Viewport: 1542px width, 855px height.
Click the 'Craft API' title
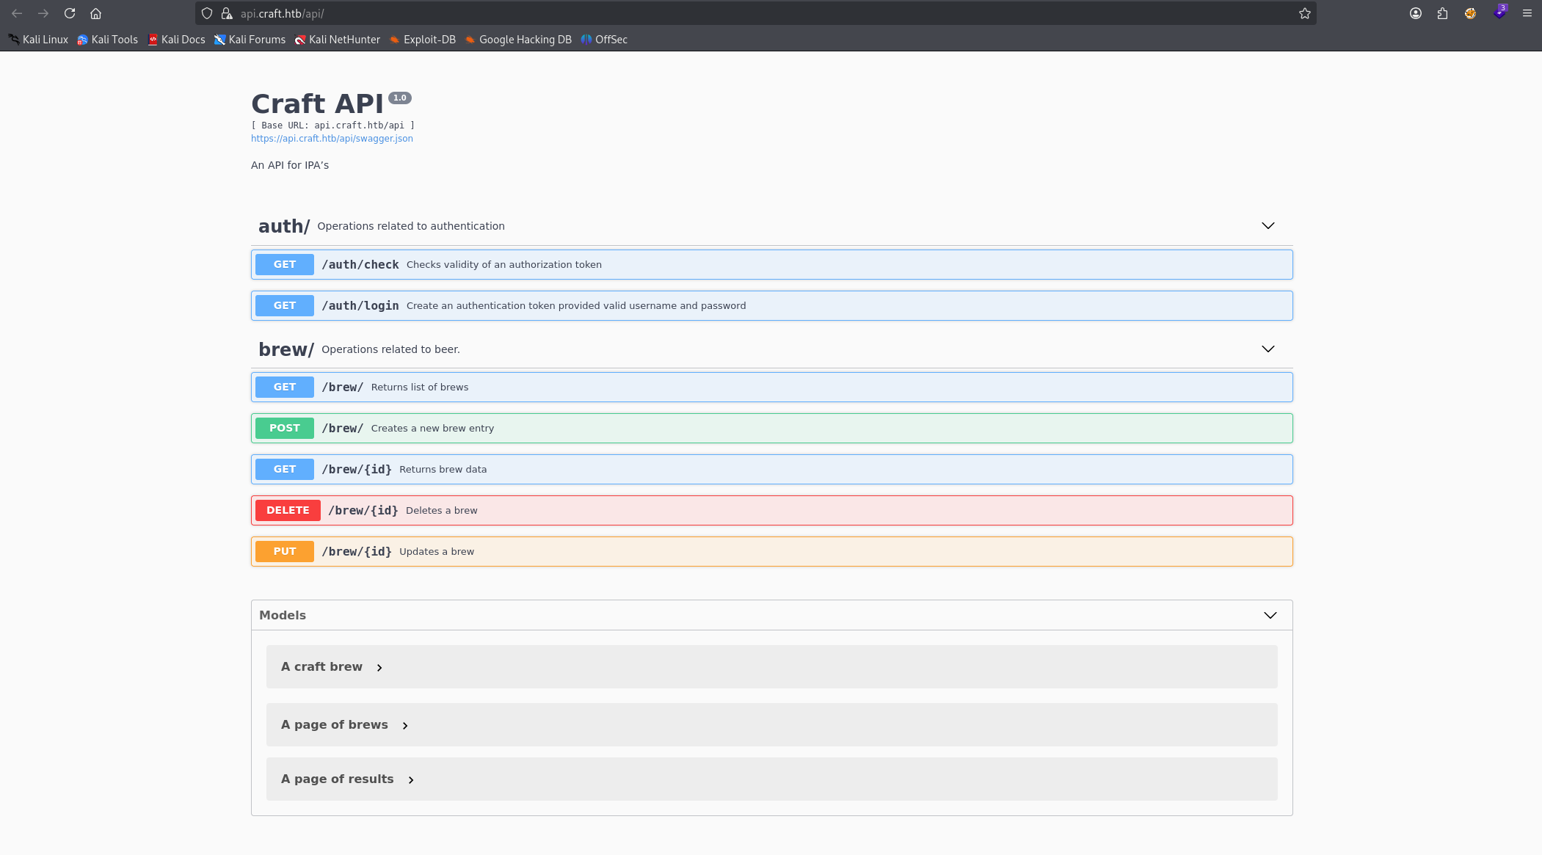(x=317, y=104)
